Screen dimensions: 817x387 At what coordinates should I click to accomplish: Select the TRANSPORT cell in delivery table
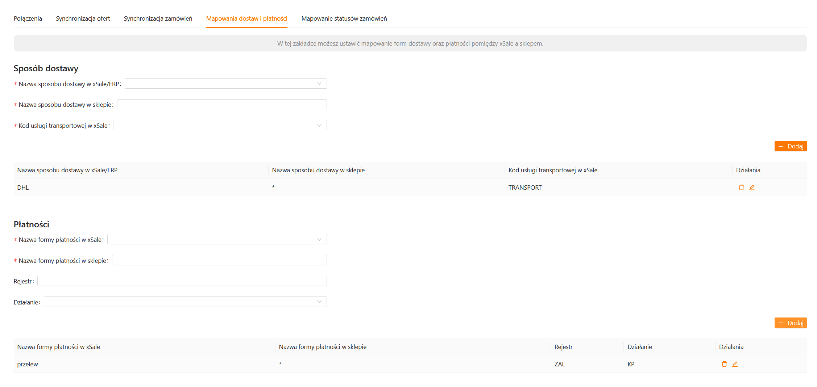tap(525, 188)
